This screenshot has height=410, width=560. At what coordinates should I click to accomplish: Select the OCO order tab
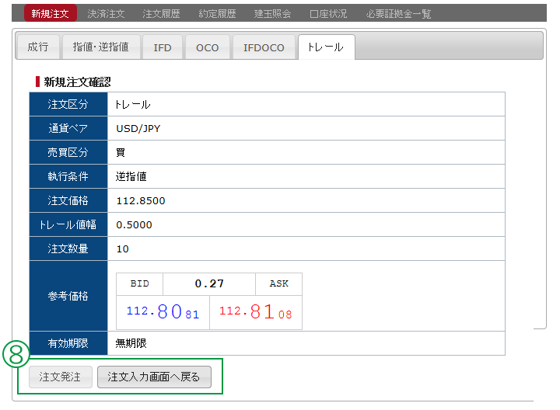coord(207,47)
